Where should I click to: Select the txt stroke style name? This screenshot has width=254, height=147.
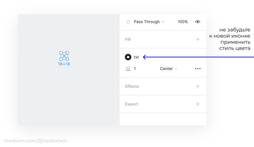click(x=136, y=57)
